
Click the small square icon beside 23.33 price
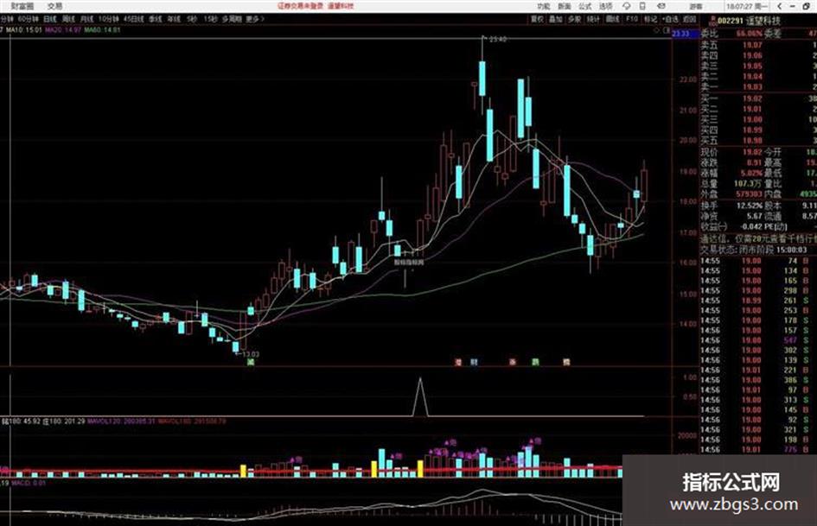pos(667,30)
